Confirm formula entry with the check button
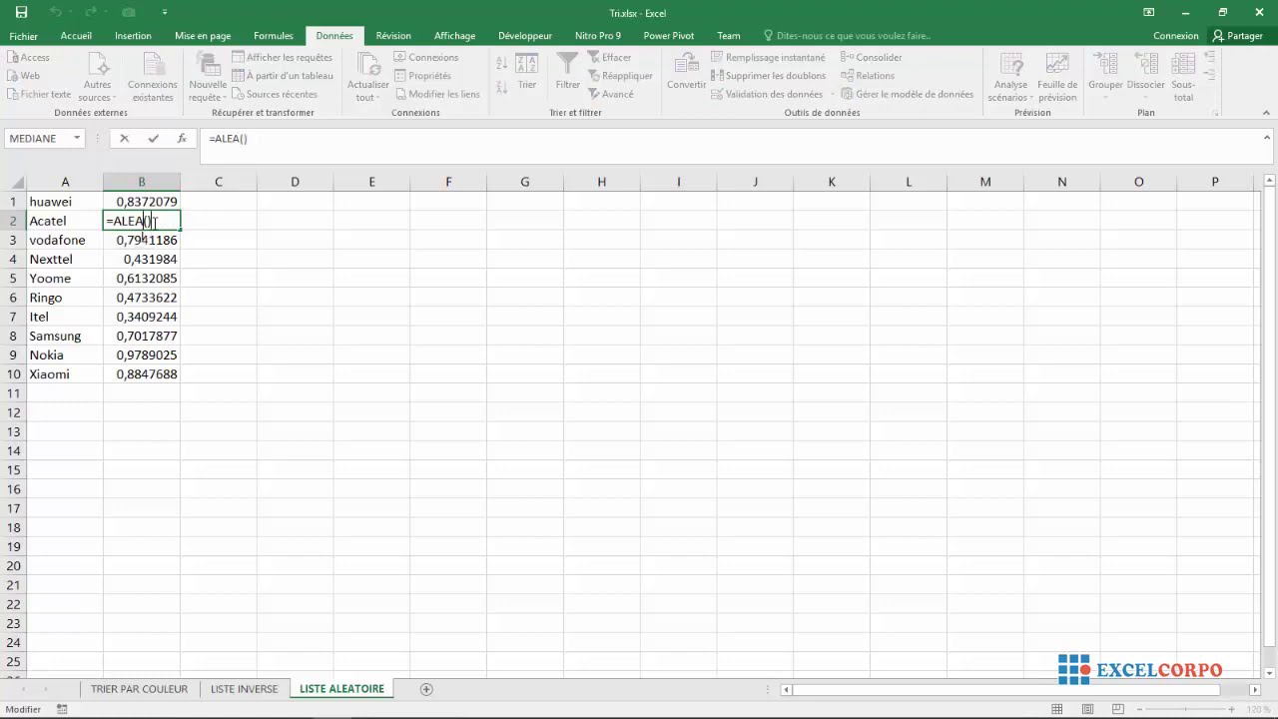 (153, 139)
